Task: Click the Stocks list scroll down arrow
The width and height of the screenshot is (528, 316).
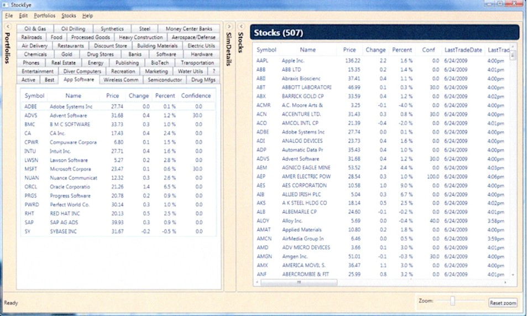Action: pyautogui.click(x=513, y=275)
